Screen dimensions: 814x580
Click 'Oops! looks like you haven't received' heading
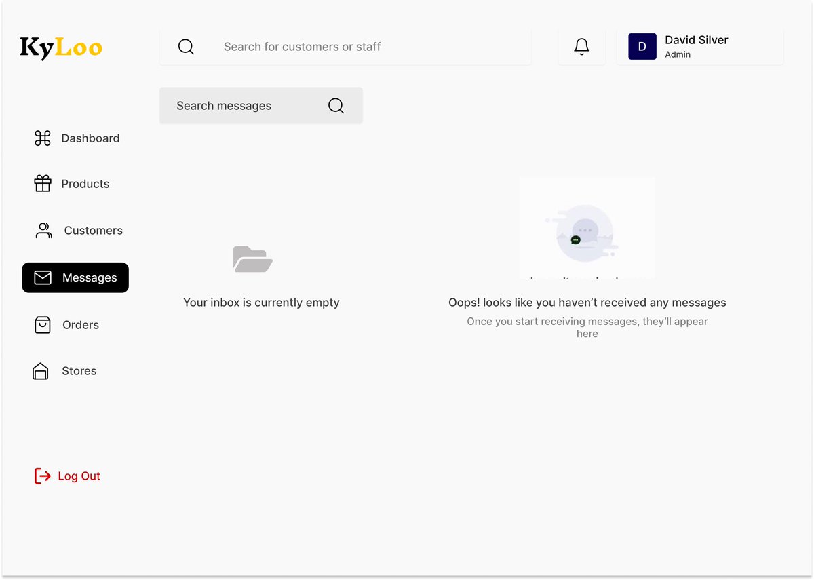pyautogui.click(x=587, y=303)
